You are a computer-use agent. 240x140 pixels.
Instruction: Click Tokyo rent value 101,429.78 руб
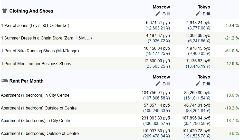[196, 131]
